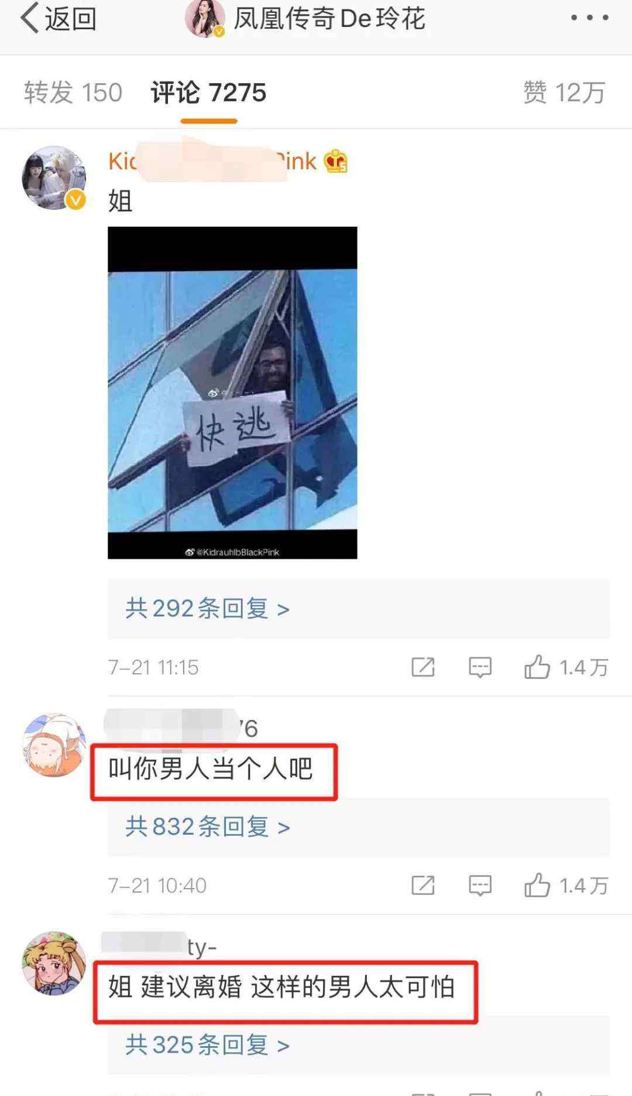
Task: Tap the back arrow labeled 返回
Action: point(59,19)
